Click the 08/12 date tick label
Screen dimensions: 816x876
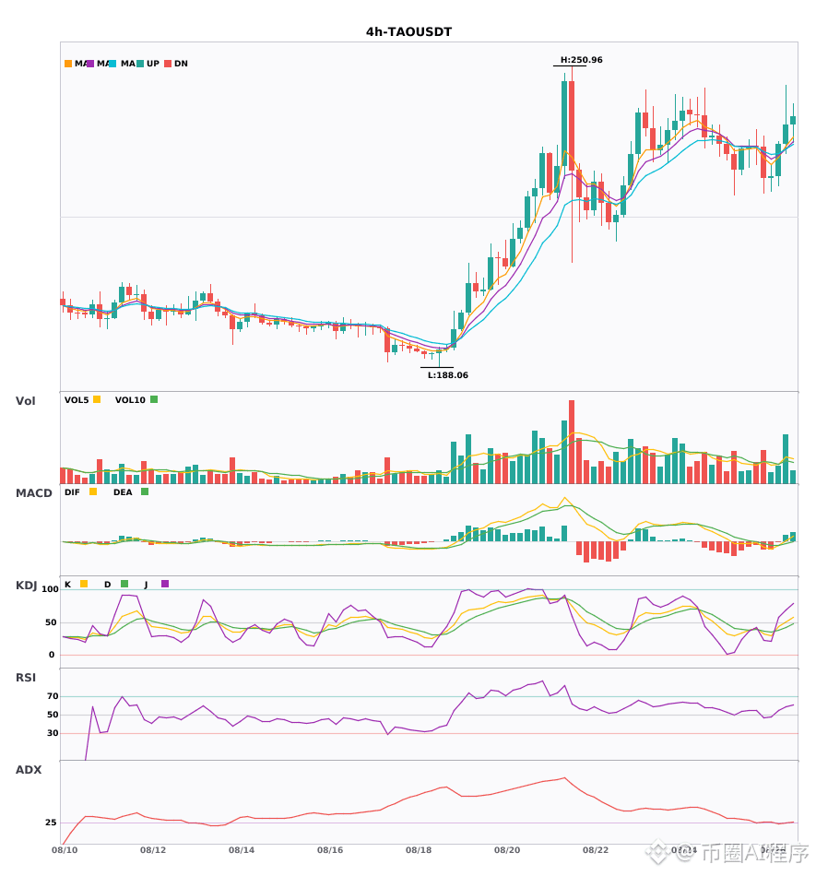click(153, 850)
